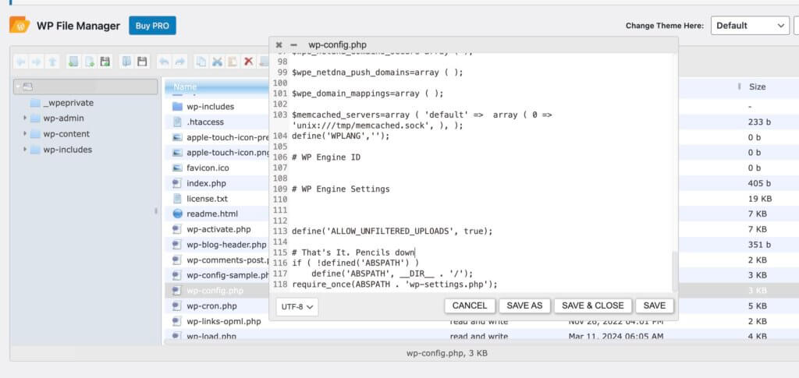
Task: Select the apple-touch-icon.png file row
Action: click(219, 153)
